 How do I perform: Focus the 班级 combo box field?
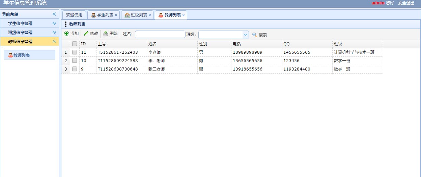[x=221, y=35]
